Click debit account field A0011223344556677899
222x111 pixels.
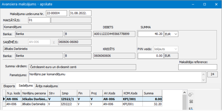click(x=114, y=34)
